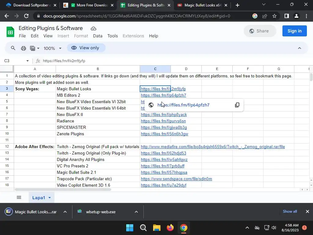
Task: Open the Edit menu
Action: (x=35, y=36)
